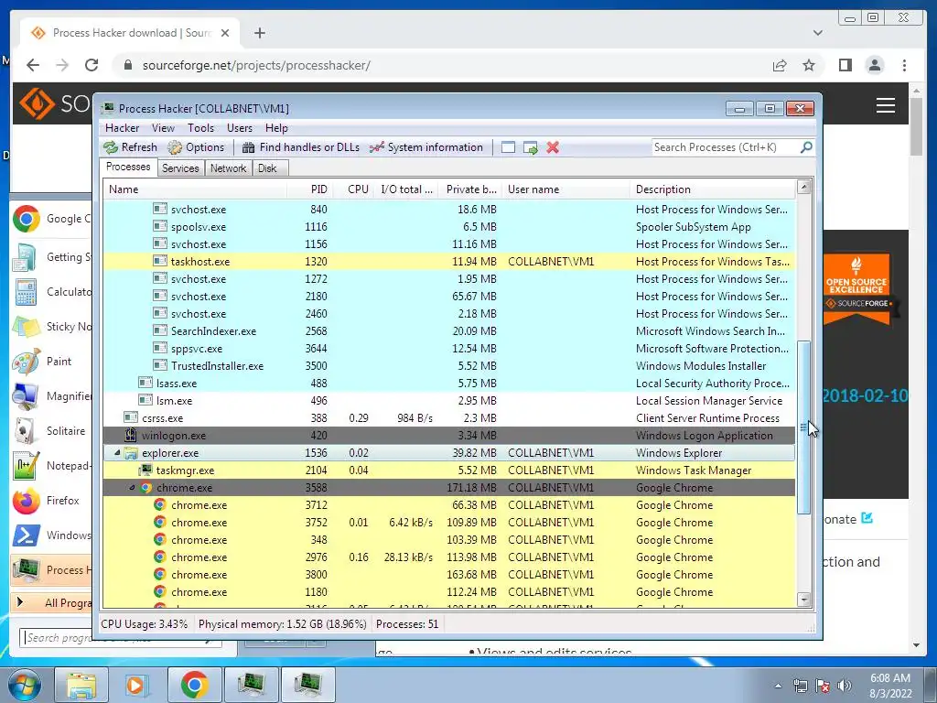Sort by the Description column header

[713, 189]
